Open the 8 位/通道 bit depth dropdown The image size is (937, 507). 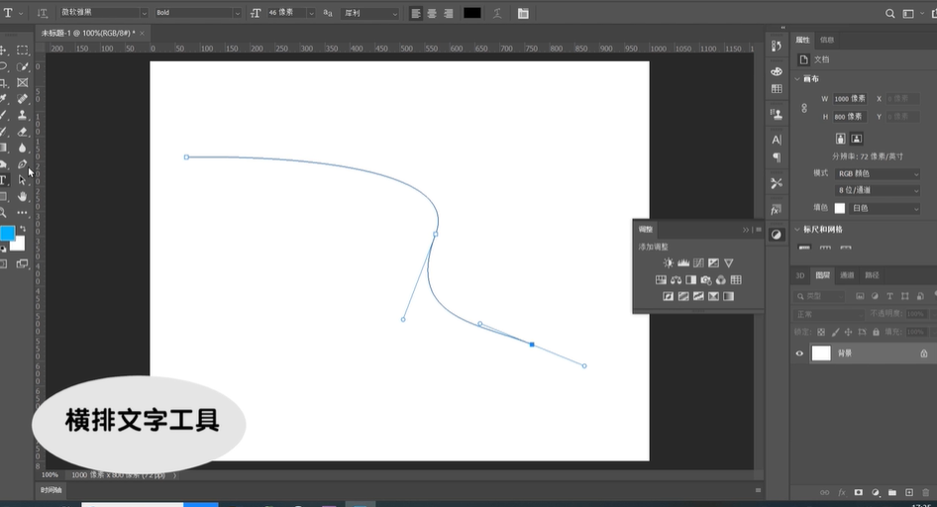point(878,190)
